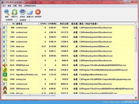Screen dimensions: 139x104
Task: Click CPU value 0.57
Action: pos(44,46)
